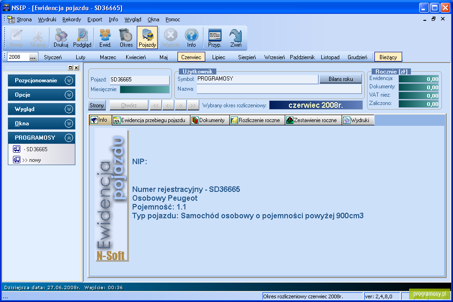Open Ewidencja przebiegu pojazdu tab
The image size is (453, 302).
[151, 120]
